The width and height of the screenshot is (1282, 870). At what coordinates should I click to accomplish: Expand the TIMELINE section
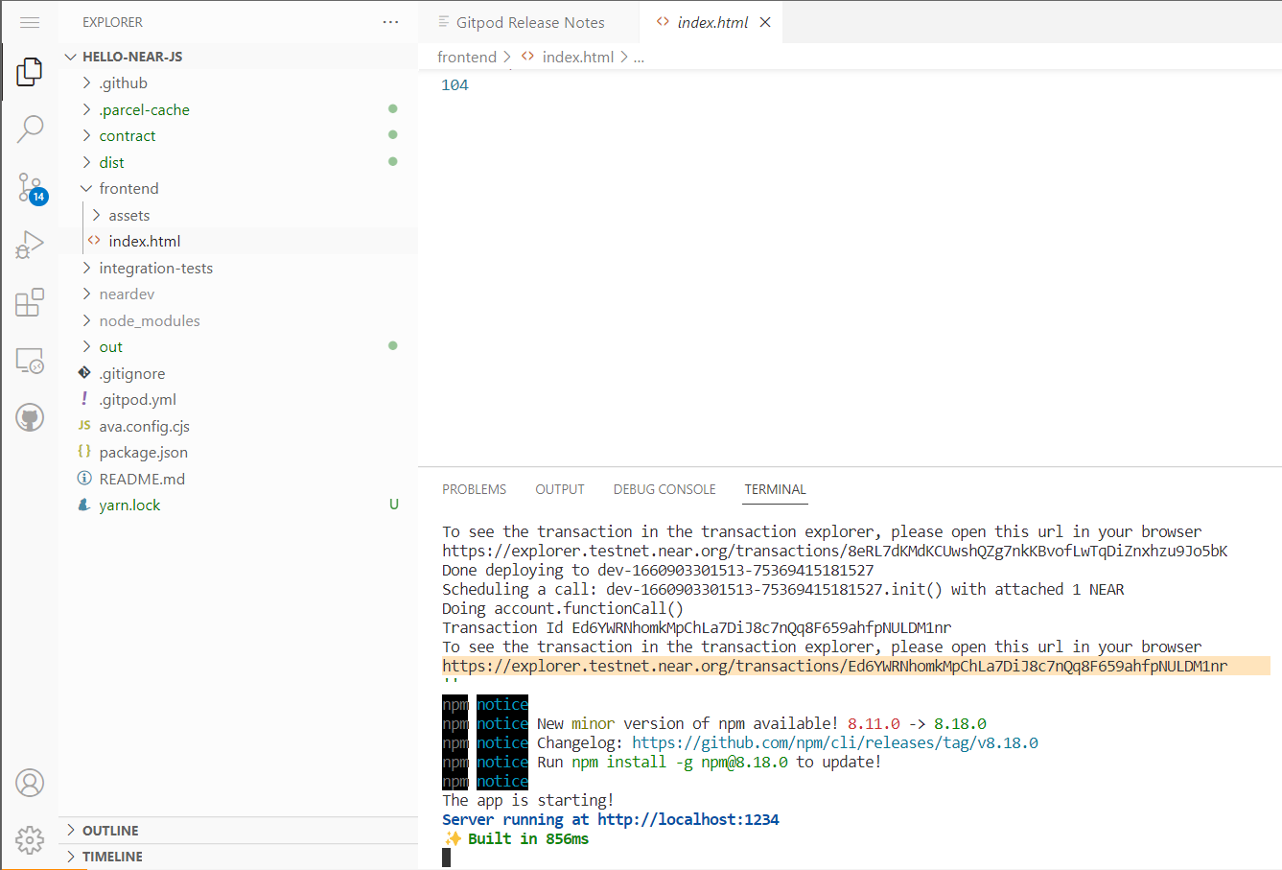tap(112, 857)
